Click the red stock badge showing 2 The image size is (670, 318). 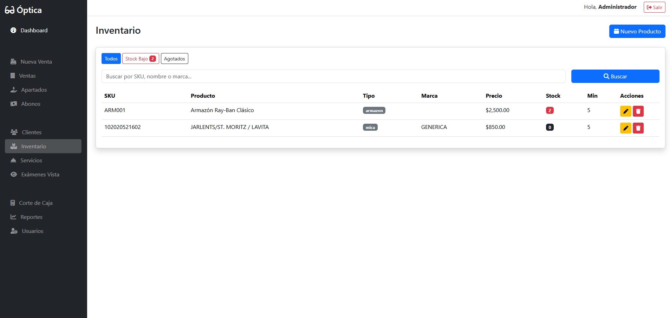pyautogui.click(x=549, y=110)
